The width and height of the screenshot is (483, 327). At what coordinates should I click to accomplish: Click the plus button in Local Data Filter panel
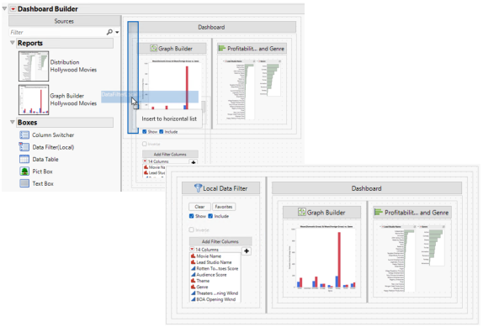click(247, 251)
